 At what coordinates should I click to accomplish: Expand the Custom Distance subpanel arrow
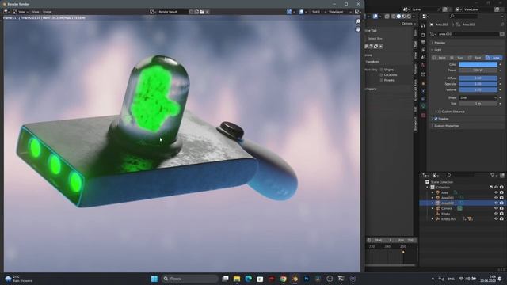[x=436, y=112]
